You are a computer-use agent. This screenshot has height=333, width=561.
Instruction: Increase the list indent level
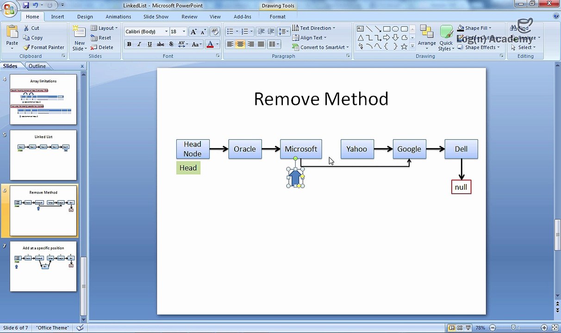(271, 31)
